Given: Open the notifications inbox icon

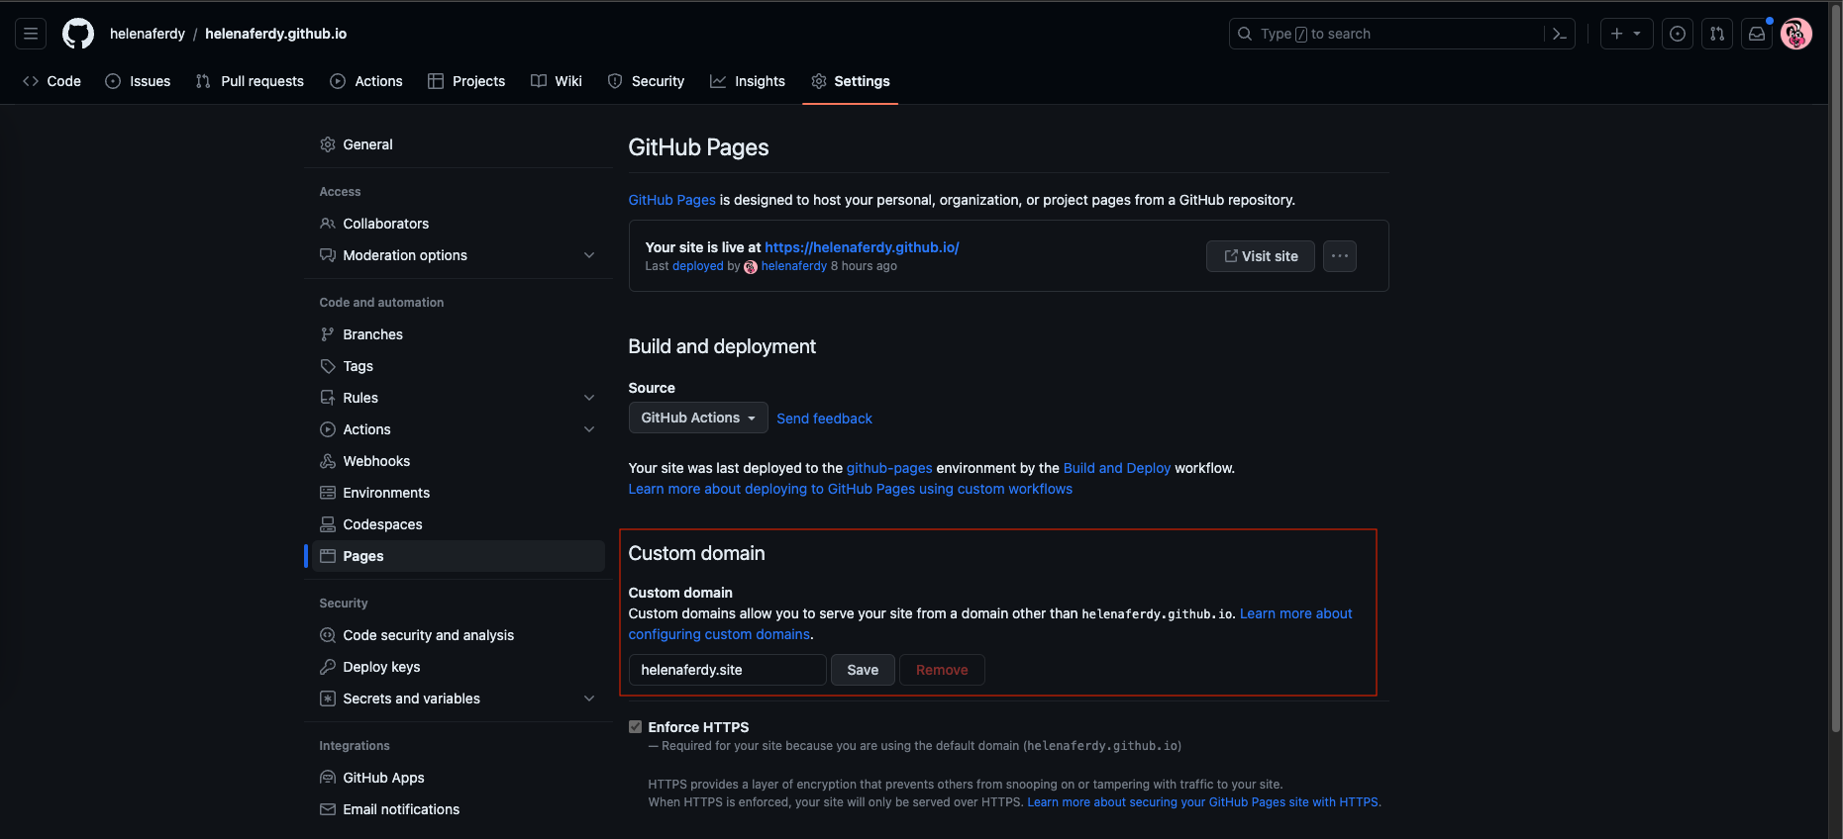Looking at the screenshot, I should 1756,34.
